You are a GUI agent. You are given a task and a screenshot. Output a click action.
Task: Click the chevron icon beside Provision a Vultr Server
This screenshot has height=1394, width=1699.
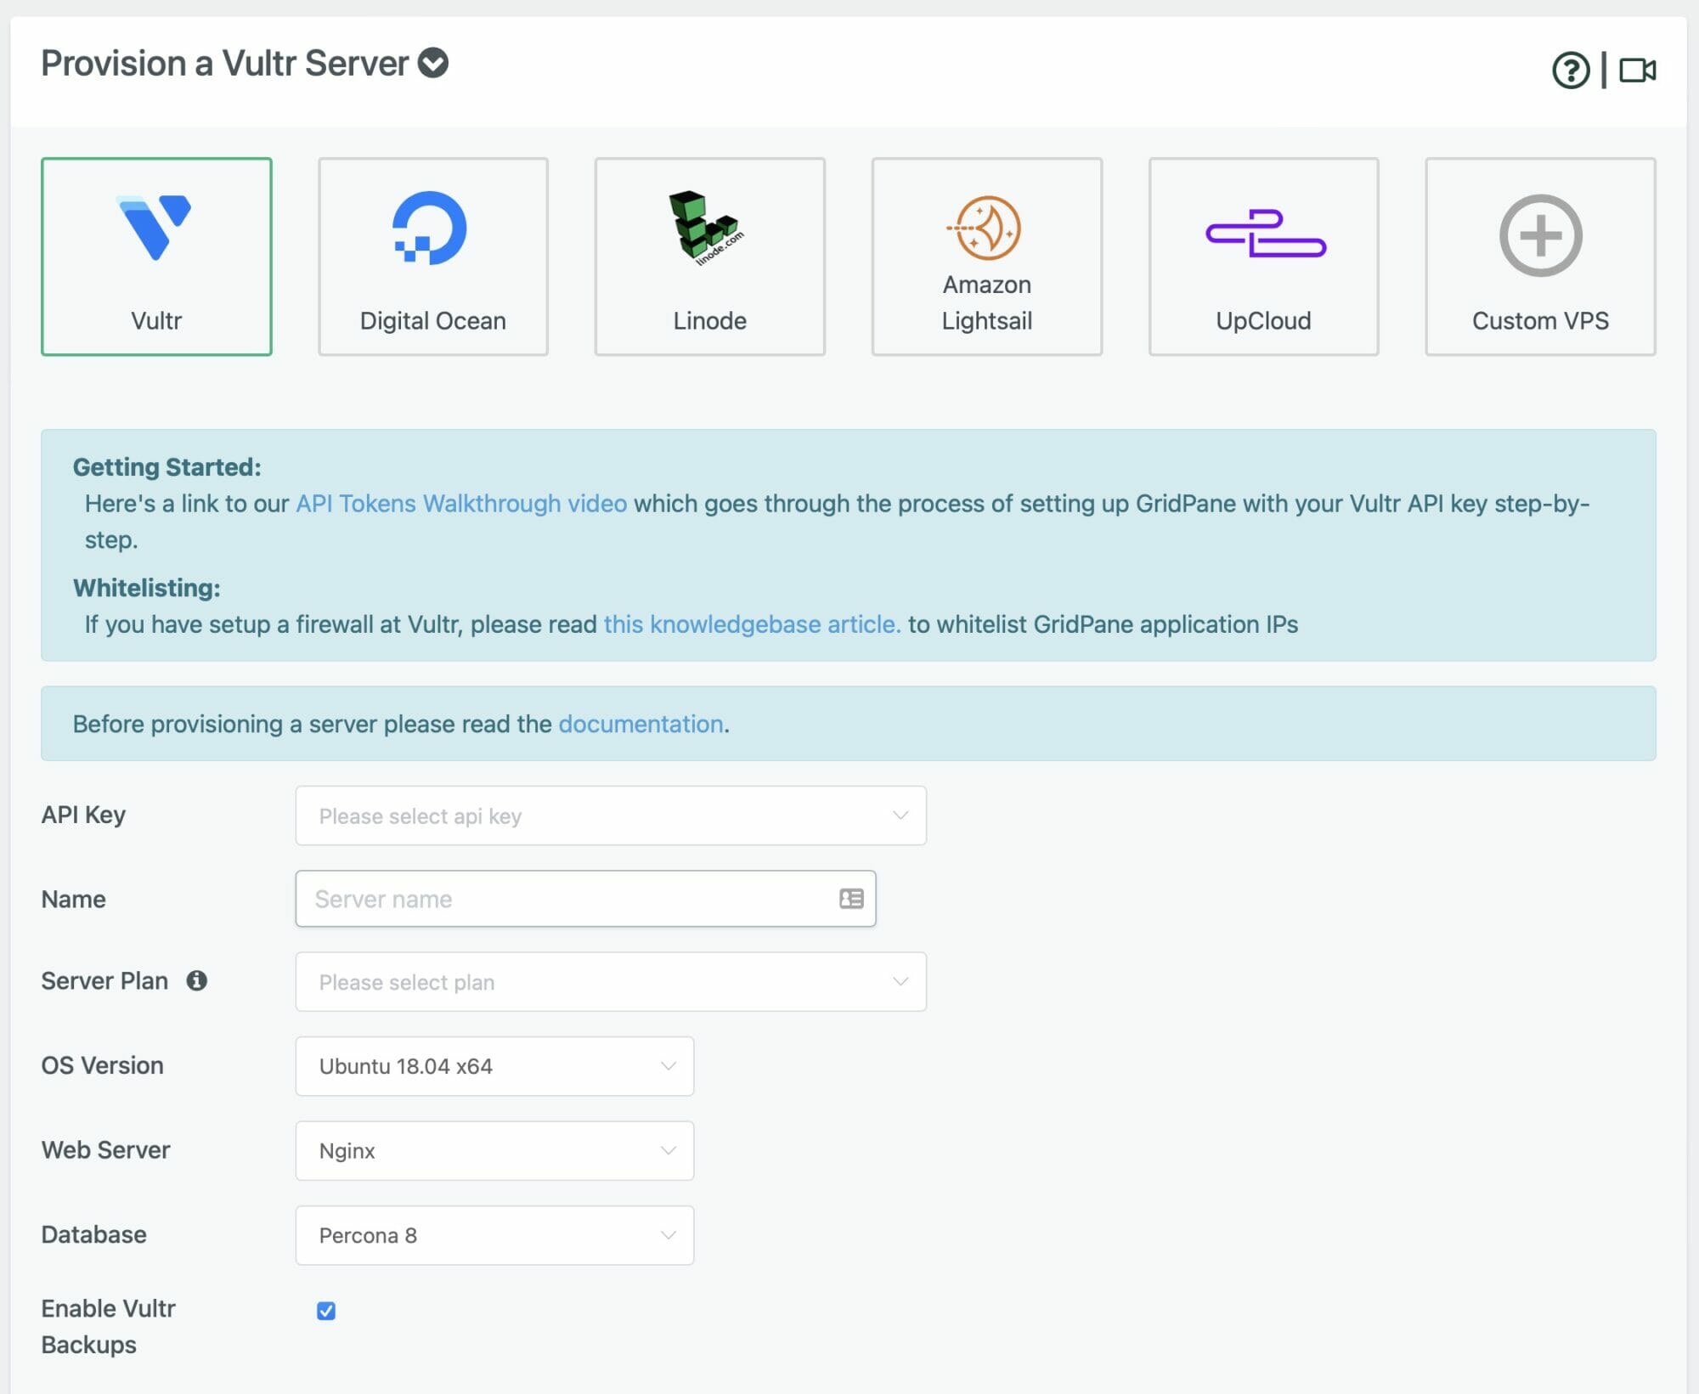tap(433, 63)
